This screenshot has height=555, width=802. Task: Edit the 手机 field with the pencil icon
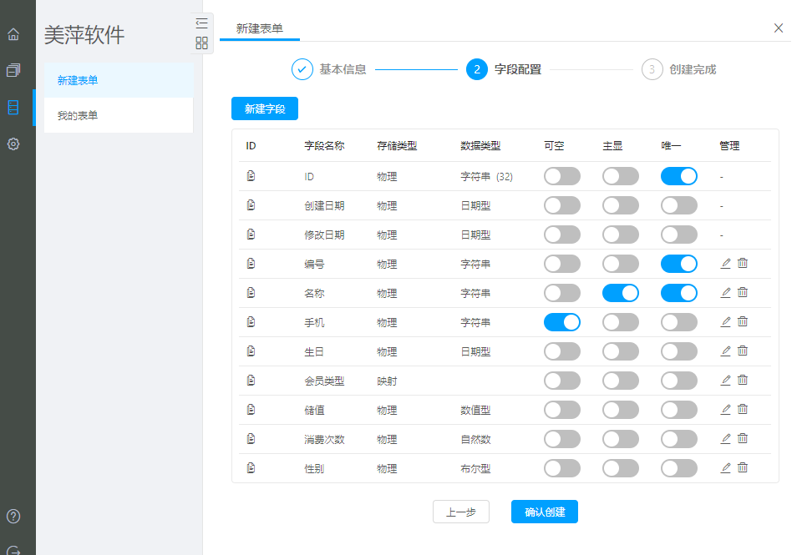(x=725, y=322)
